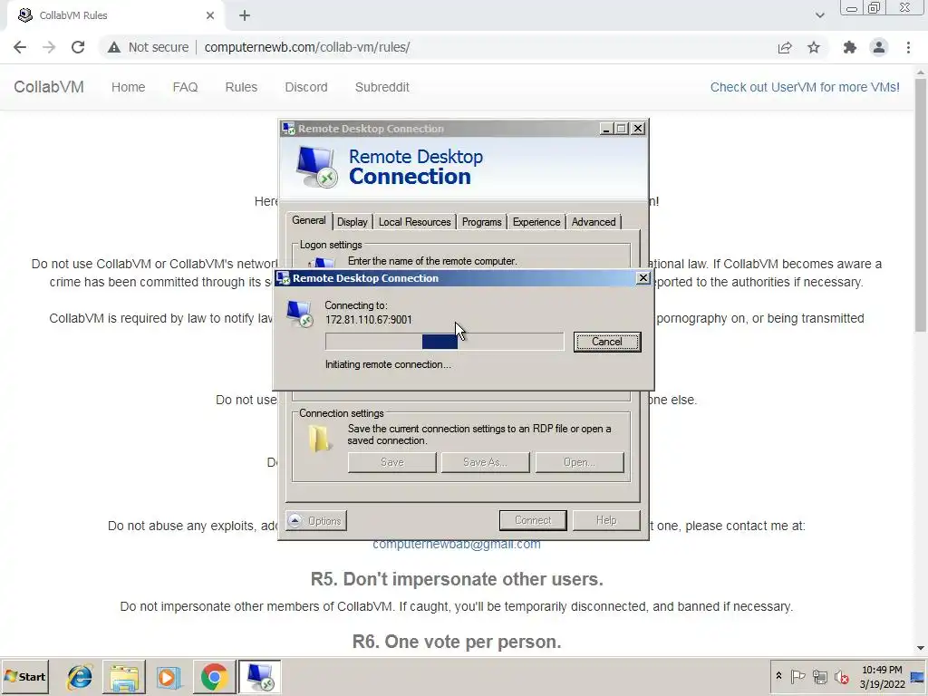Click the Open... saved connection button

click(579, 462)
